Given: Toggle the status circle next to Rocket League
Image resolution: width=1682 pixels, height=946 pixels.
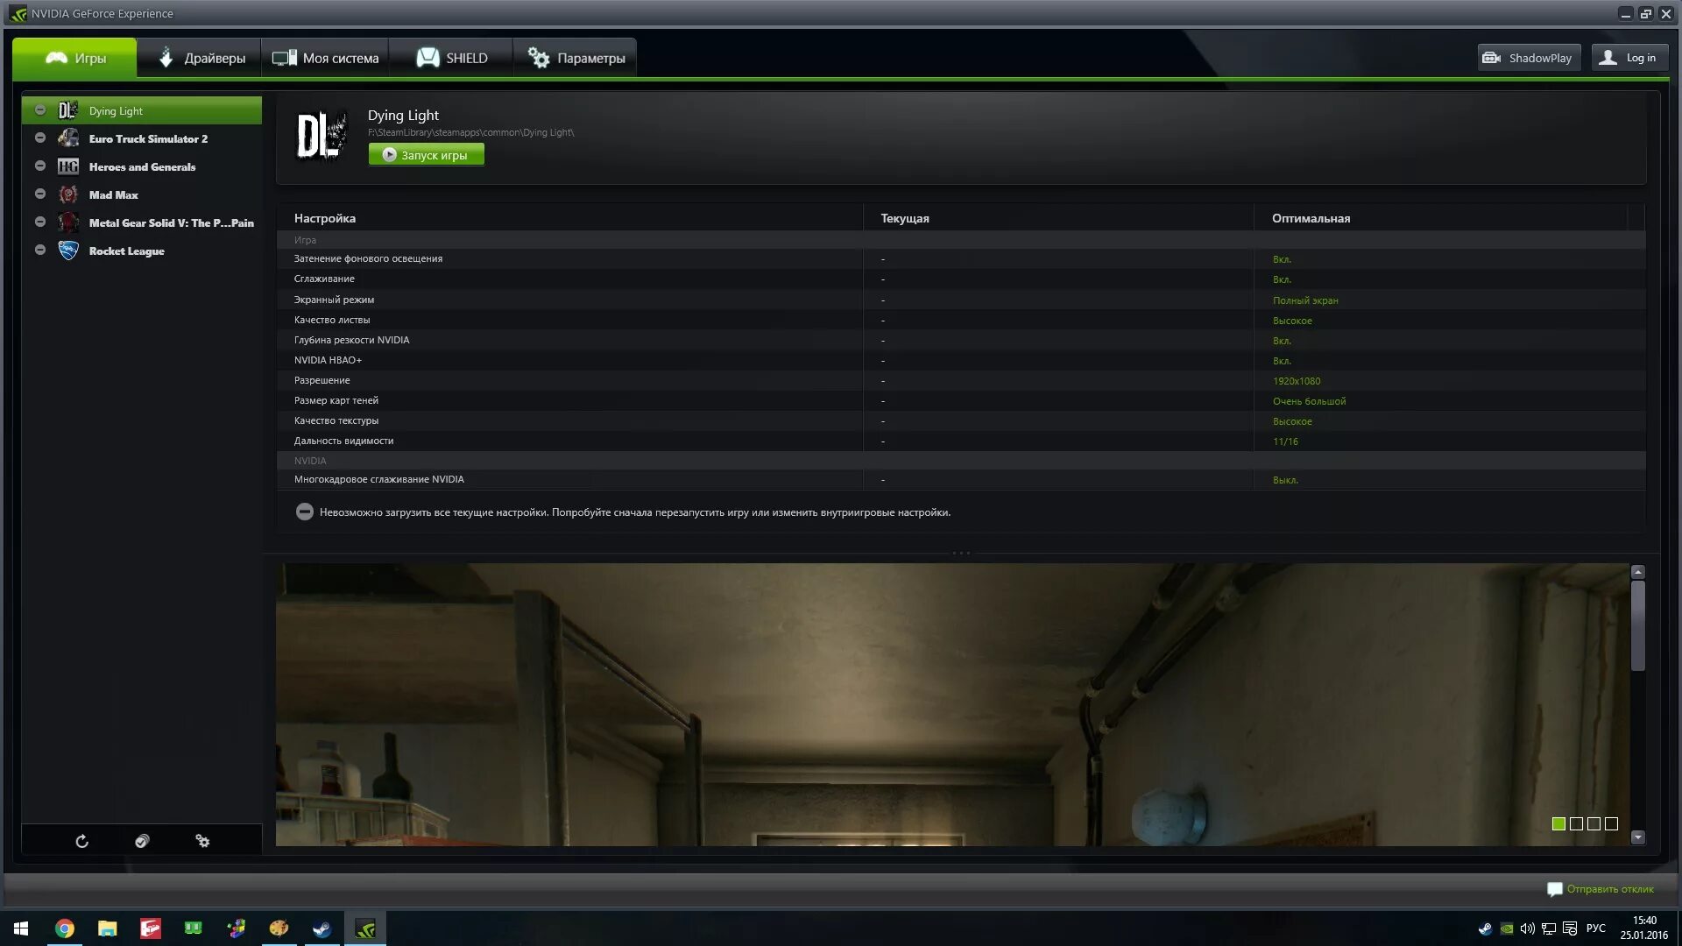Looking at the screenshot, I should click(39, 251).
